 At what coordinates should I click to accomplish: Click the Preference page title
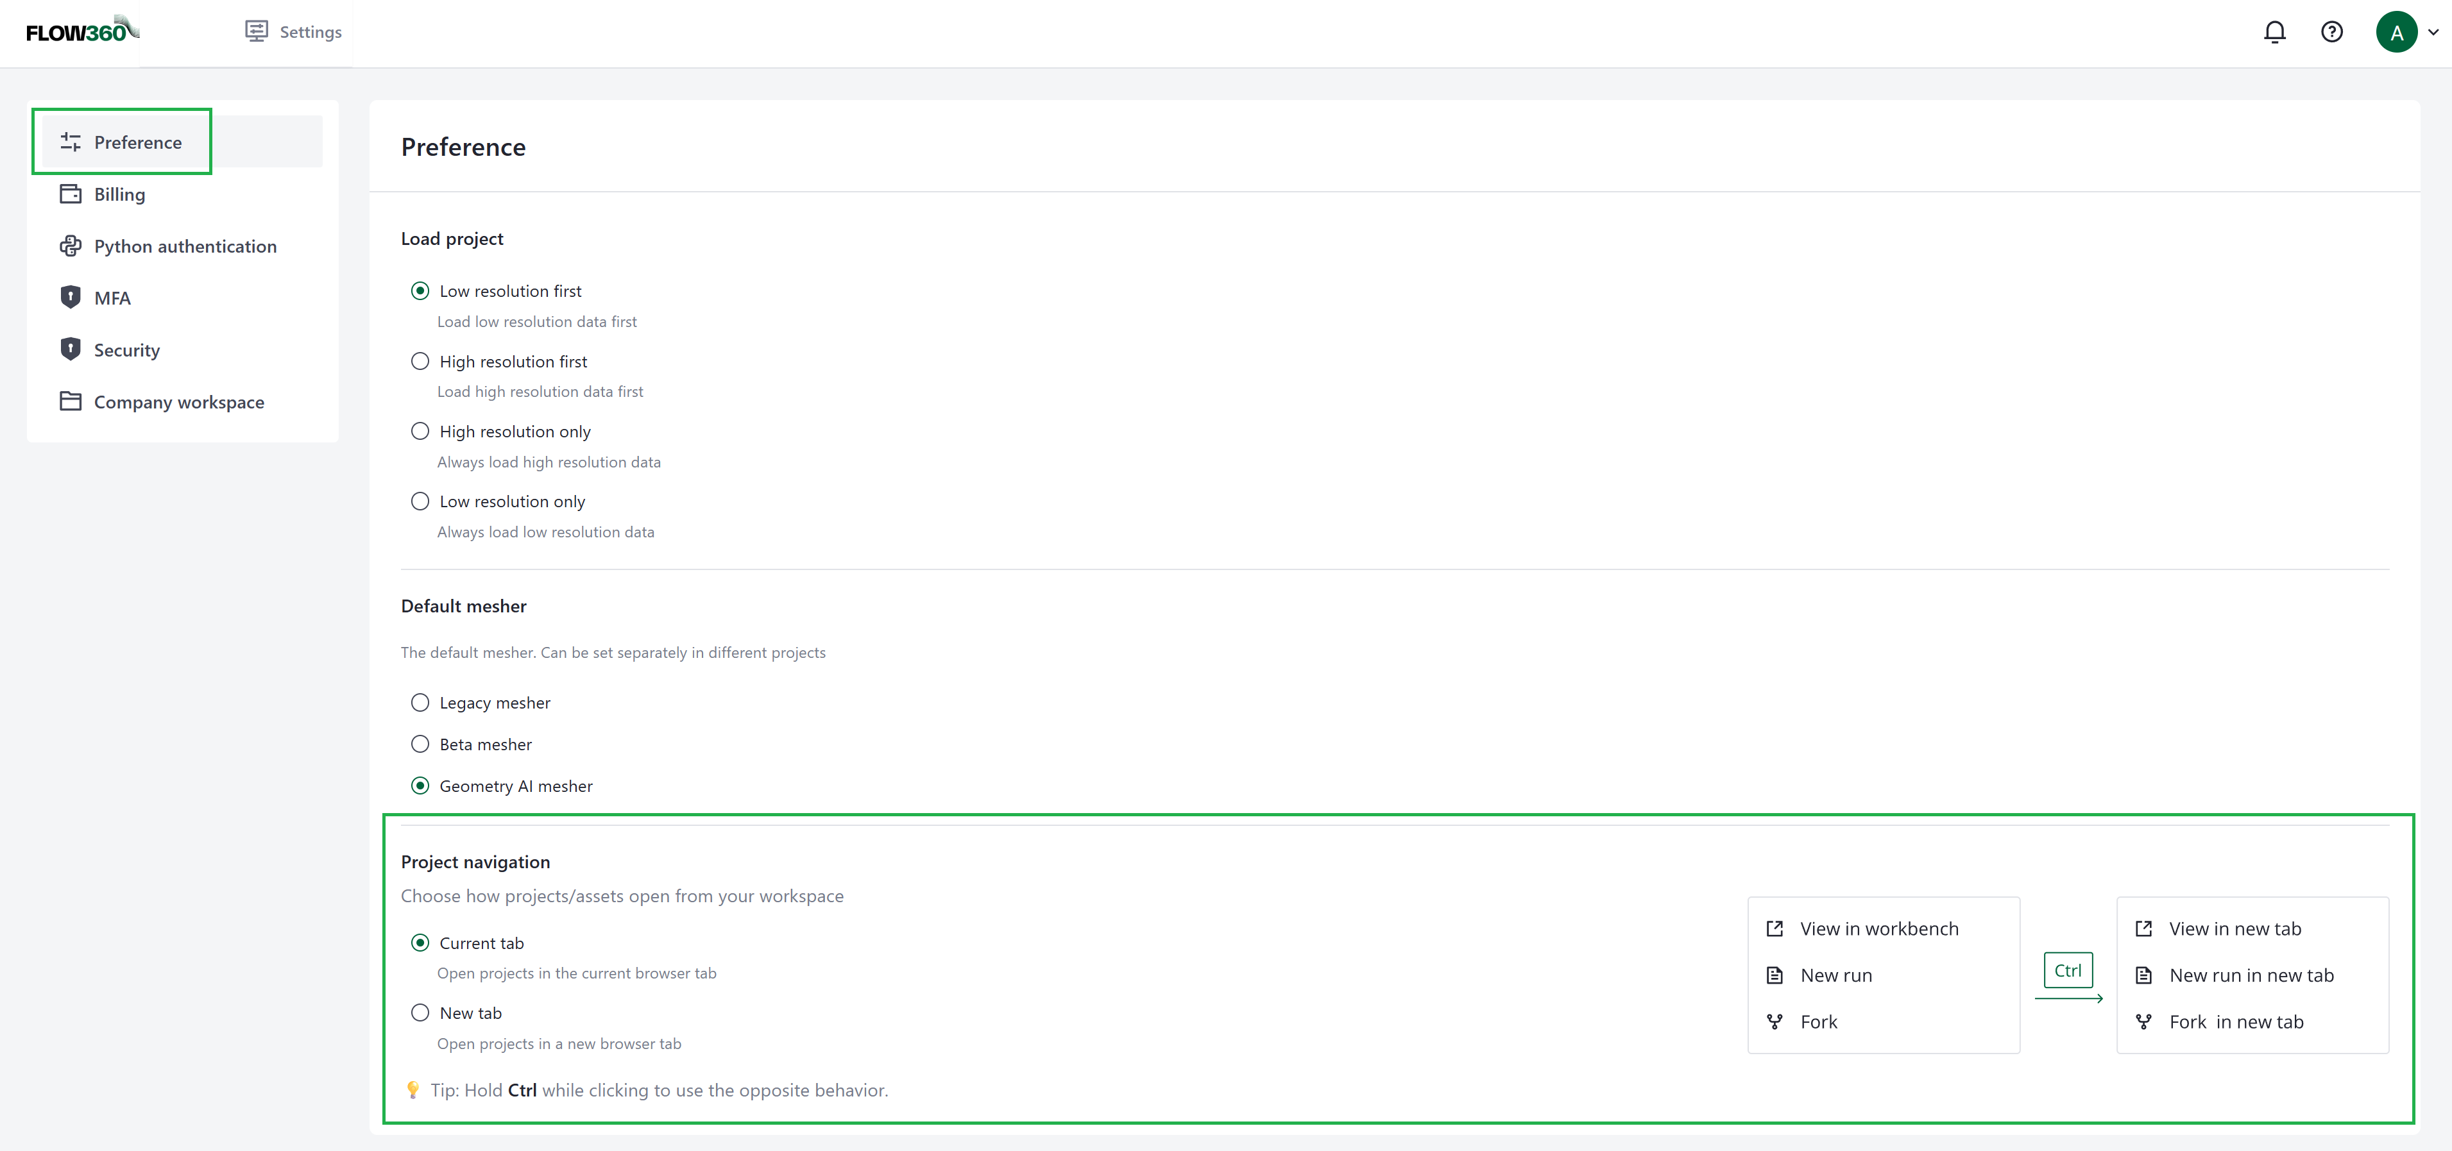[464, 146]
